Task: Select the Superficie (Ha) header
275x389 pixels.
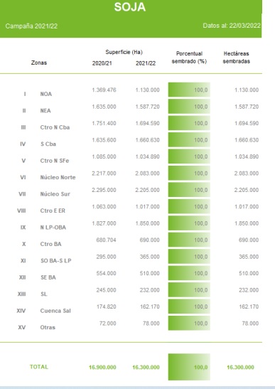Action: tap(124, 52)
